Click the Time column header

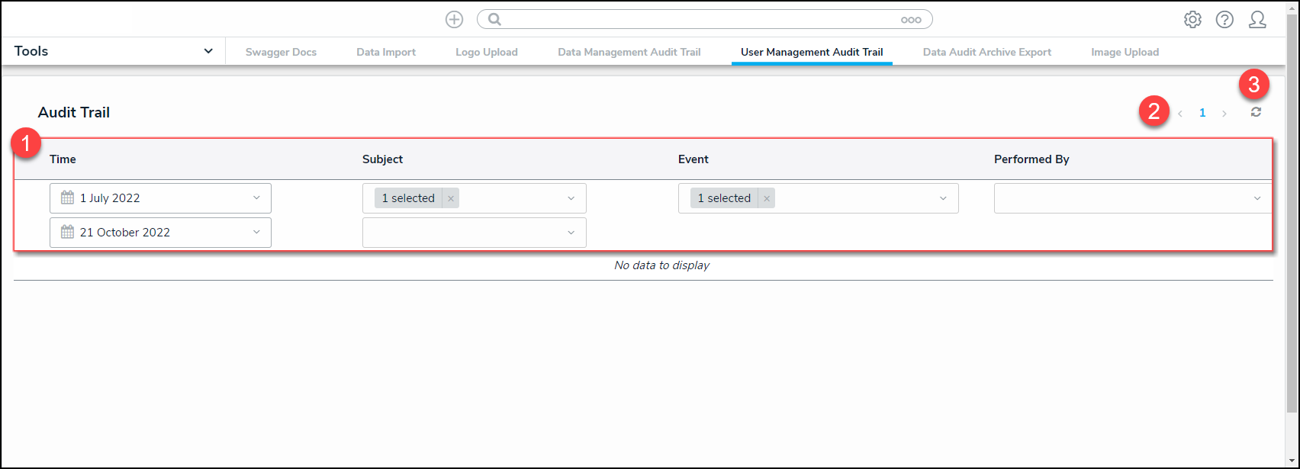coord(63,159)
